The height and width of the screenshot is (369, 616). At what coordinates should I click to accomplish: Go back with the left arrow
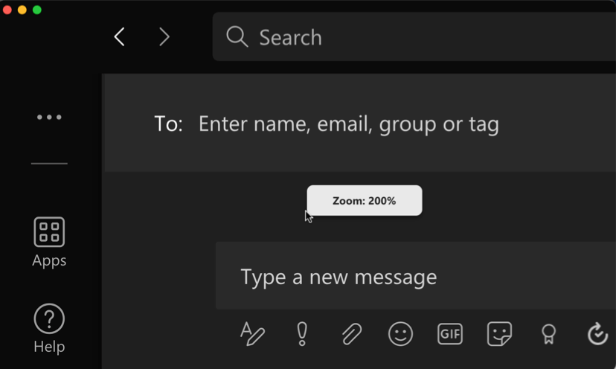tap(119, 37)
